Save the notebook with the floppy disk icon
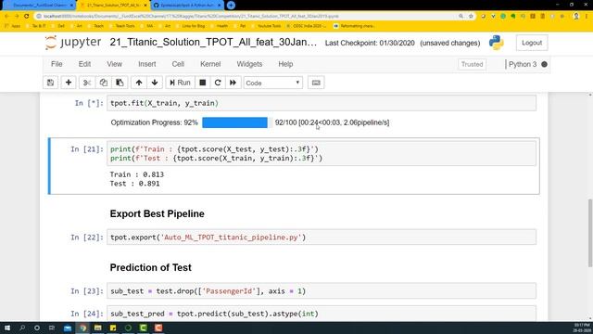Image resolution: width=593 pixels, height=334 pixels. coord(50,83)
